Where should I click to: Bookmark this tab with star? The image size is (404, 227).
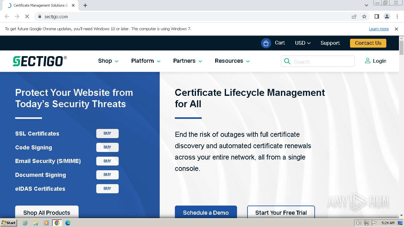click(364, 16)
